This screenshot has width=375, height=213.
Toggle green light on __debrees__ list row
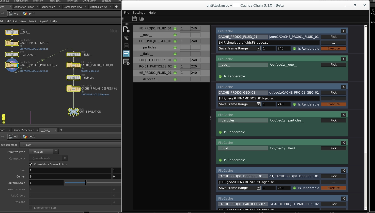(x=175, y=79)
